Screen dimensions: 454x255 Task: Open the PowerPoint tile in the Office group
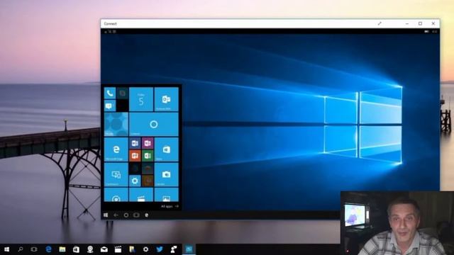coord(135,156)
